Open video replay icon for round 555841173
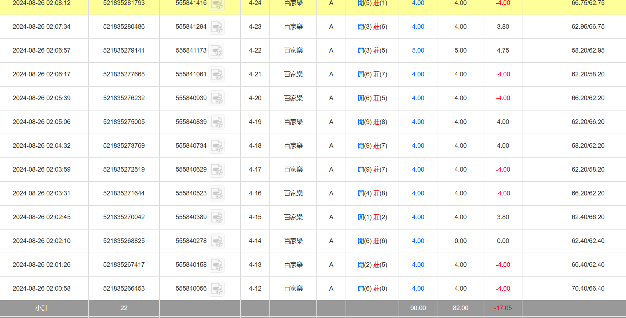This screenshot has width=626, height=318. tap(216, 51)
